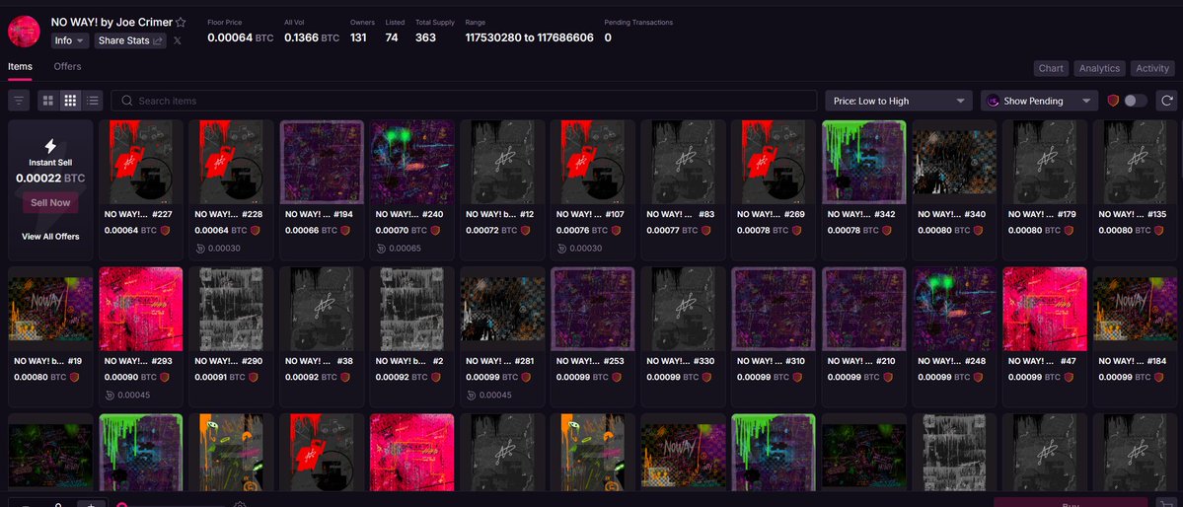Click shield icon on item #342 price
The width and height of the screenshot is (1183, 507).
[x=887, y=230]
